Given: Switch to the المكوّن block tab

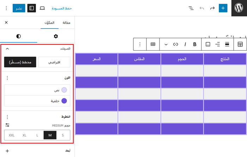Looking at the screenshot, I should click(49, 23).
